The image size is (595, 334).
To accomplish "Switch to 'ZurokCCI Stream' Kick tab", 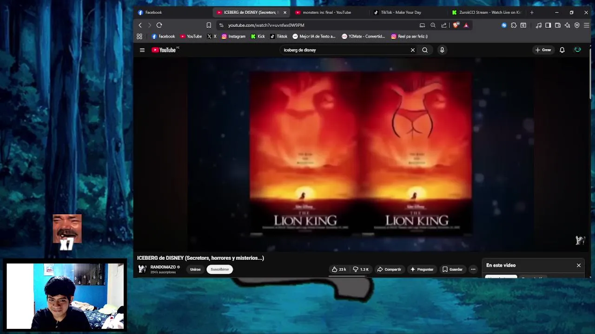I will [486, 13].
